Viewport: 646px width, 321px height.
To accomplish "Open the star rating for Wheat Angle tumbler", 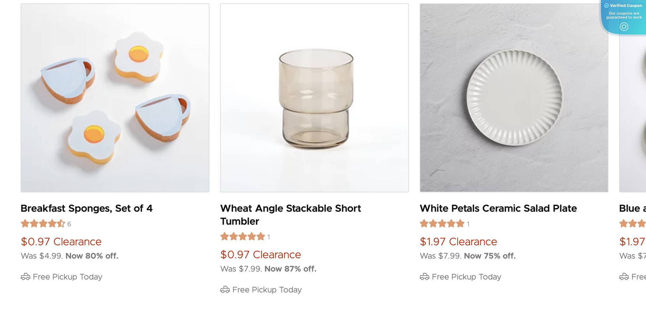I will [243, 237].
